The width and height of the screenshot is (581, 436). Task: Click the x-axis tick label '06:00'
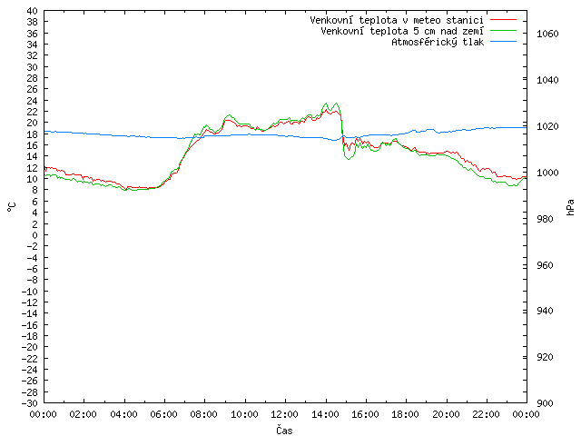pyautogui.click(x=163, y=414)
